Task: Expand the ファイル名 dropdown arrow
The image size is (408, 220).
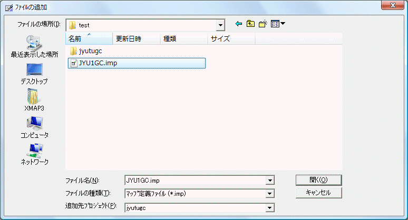Action: pyautogui.click(x=270, y=180)
